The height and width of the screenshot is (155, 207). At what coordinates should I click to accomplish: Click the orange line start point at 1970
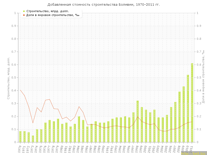click(x=20, y=90)
